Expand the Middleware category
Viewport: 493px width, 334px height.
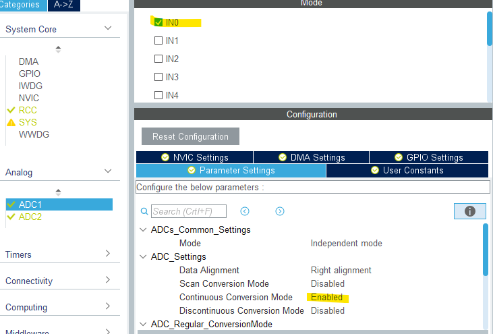point(108,331)
